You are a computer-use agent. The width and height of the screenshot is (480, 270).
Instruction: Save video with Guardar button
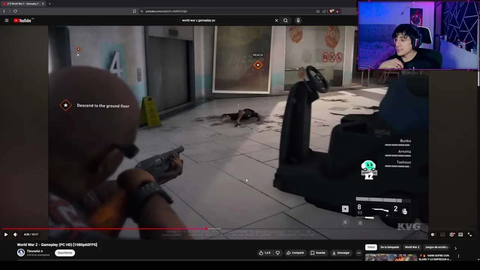[318, 253]
